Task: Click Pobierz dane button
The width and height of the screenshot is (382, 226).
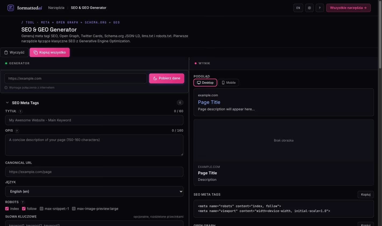Action: [167, 78]
